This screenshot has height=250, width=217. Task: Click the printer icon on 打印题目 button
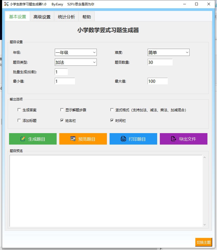(123, 139)
